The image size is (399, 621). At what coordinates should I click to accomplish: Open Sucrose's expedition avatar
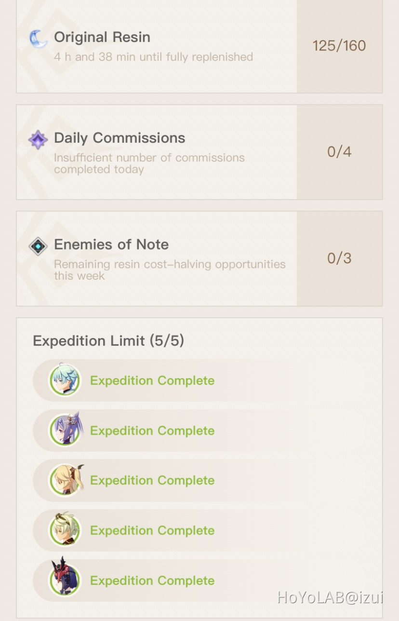click(65, 380)
